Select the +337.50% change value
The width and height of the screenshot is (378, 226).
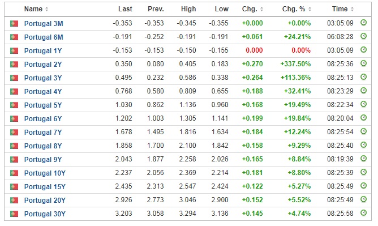pos(295,64)
